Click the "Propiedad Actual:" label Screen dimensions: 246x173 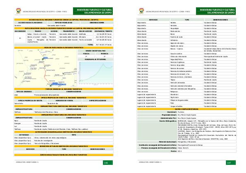(x=169, y=115)
